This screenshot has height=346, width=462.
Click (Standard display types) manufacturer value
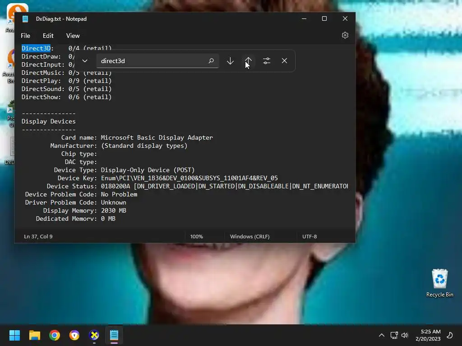pyautogui.click(x=144, y=146)
